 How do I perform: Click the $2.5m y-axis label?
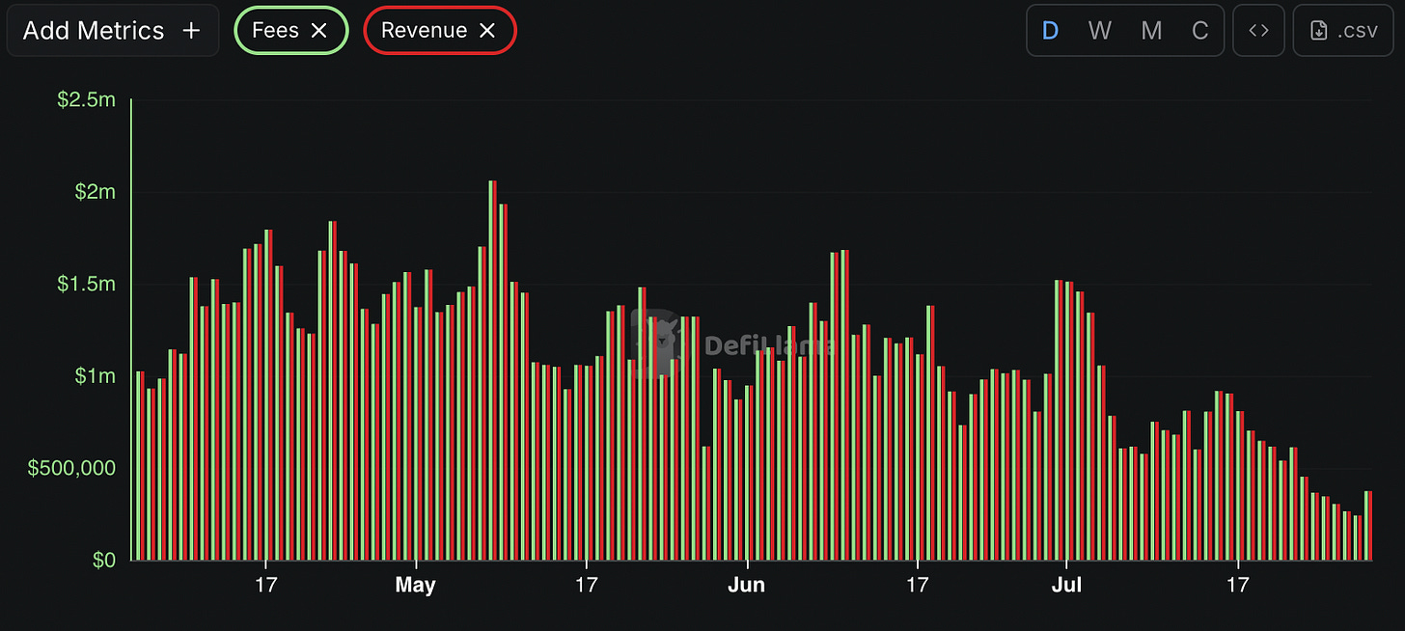[x=86, y=99]
